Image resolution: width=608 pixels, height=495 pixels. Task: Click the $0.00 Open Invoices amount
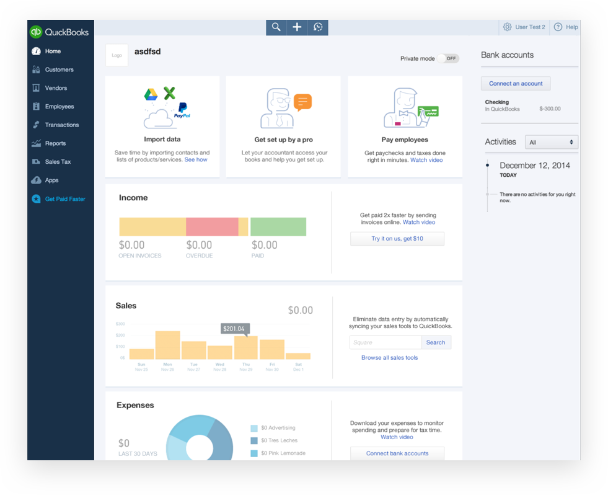132,245
